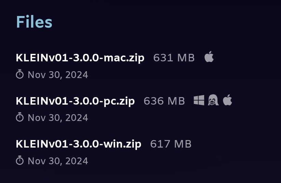The height and width of the screenshot is (183, 281).
Task: Click the stopwatch icon under KLEINv01-3.0.0-mac.zip
Action: coord(20,74)
